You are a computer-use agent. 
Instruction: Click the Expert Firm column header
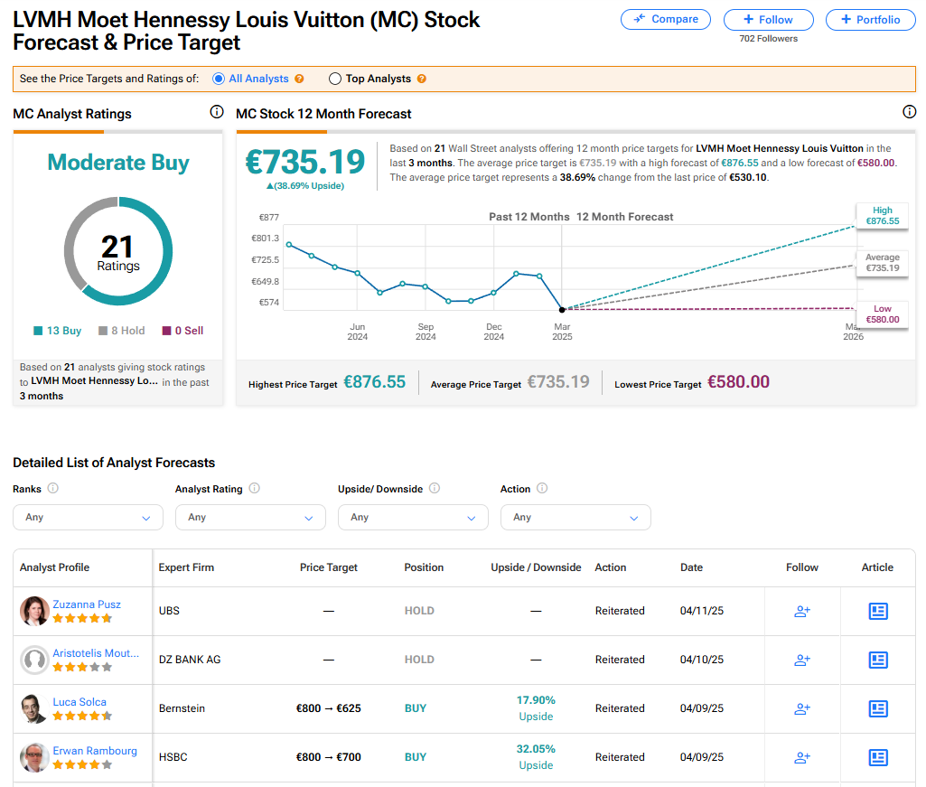[186, 567]
